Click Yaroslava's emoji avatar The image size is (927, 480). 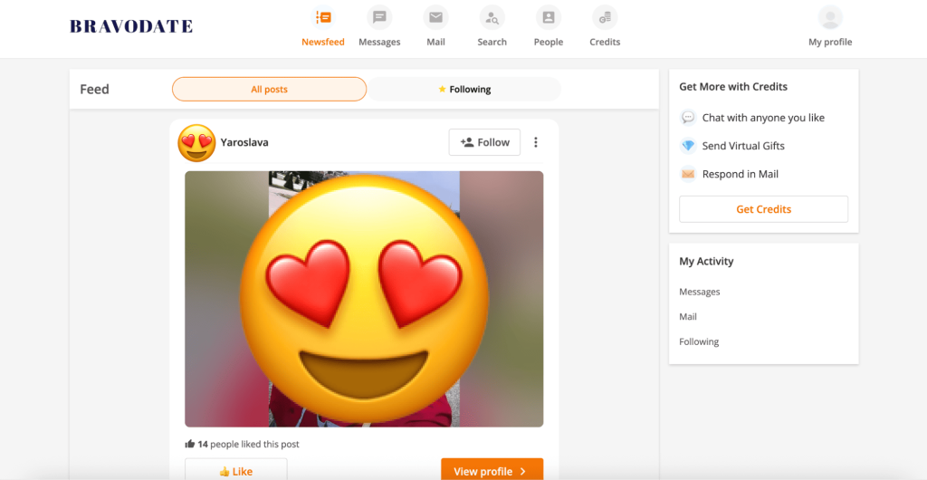click(196, 142)
